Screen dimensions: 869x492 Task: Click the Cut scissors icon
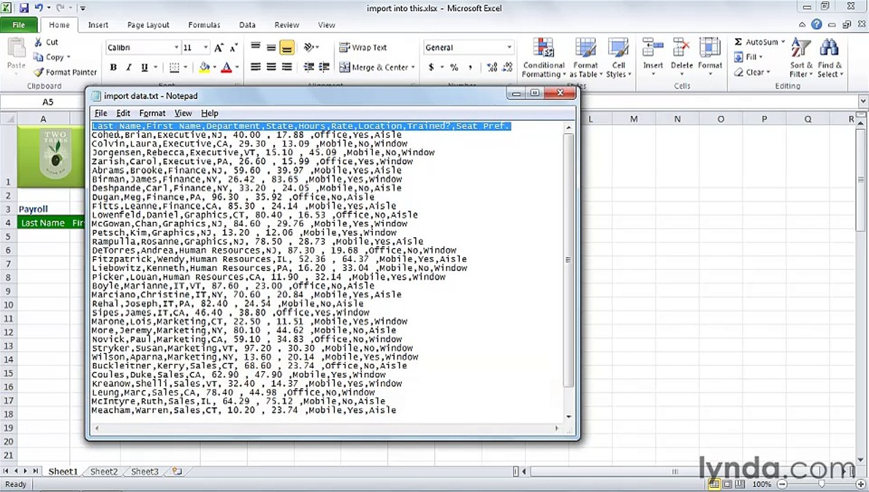click(x=38, y=42)
